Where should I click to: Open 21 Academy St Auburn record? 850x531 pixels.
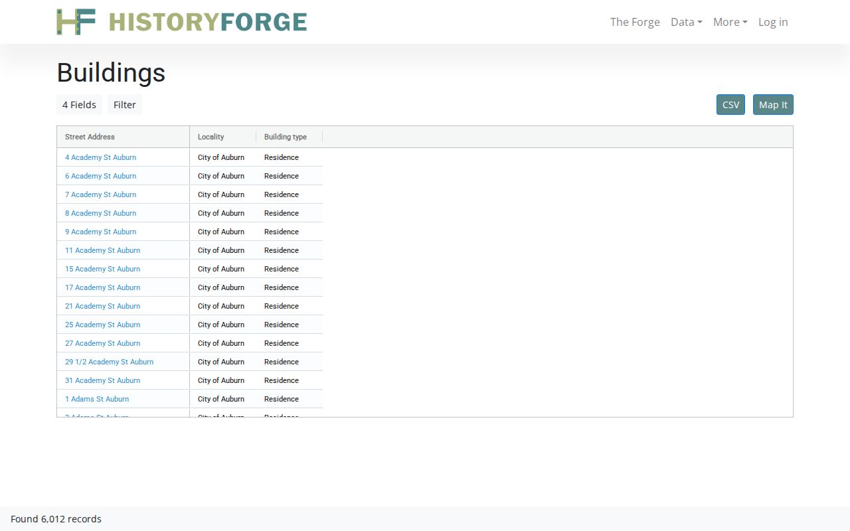[102, 306]
